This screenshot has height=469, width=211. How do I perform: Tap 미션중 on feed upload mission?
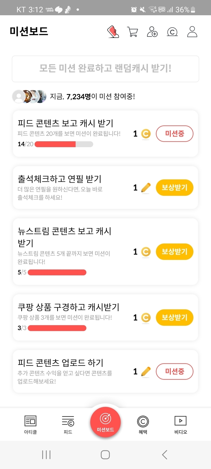point(174,371)
